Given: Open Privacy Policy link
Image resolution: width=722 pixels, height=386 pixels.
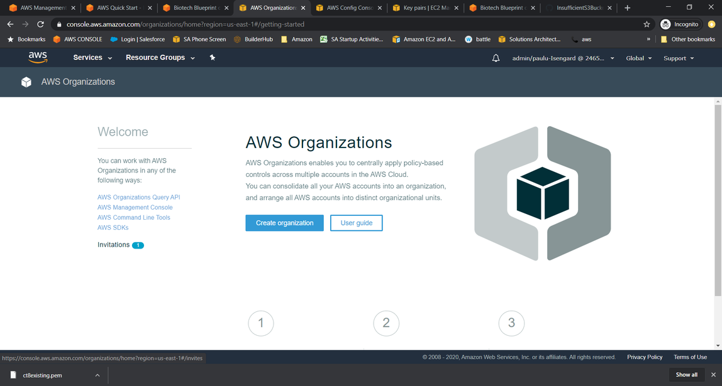Looking at the screenshot, I should [x=645, y=357].
